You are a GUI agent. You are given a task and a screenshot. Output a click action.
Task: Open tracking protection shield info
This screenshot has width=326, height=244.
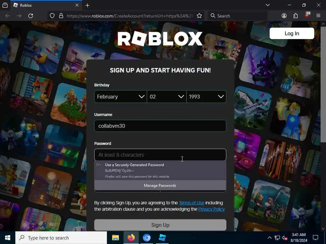pos(52,16)
